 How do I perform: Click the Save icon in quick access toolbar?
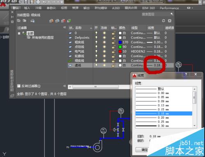pyautogui.click(x=26, y=2)
